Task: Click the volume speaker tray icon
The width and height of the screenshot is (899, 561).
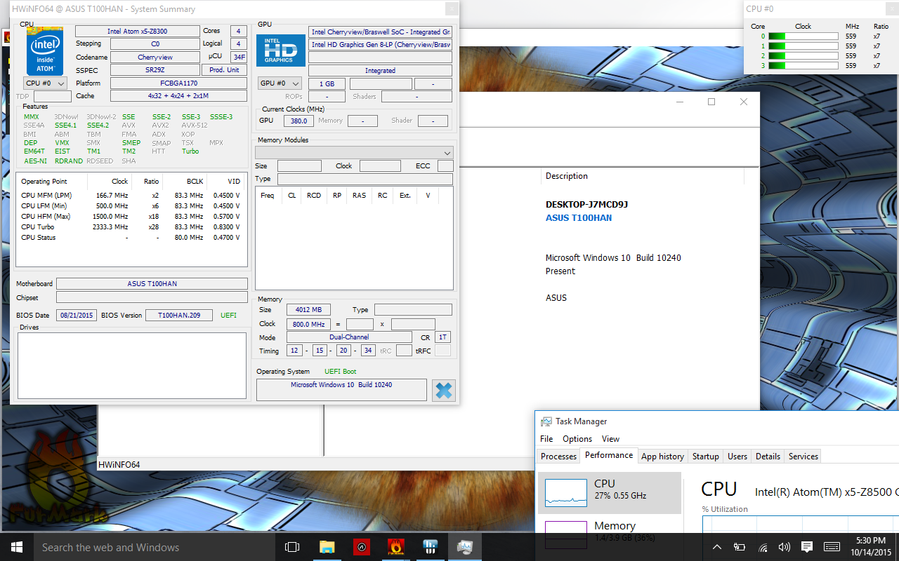Action: click(785, 547)
